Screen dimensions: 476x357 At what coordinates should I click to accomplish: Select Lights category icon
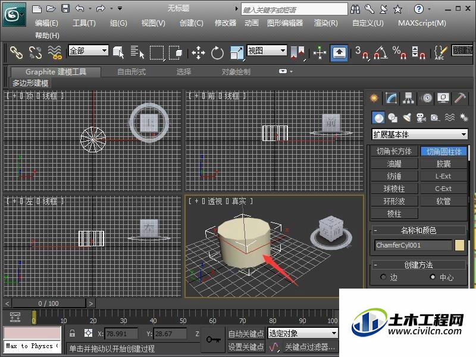[x=407, y=118]
